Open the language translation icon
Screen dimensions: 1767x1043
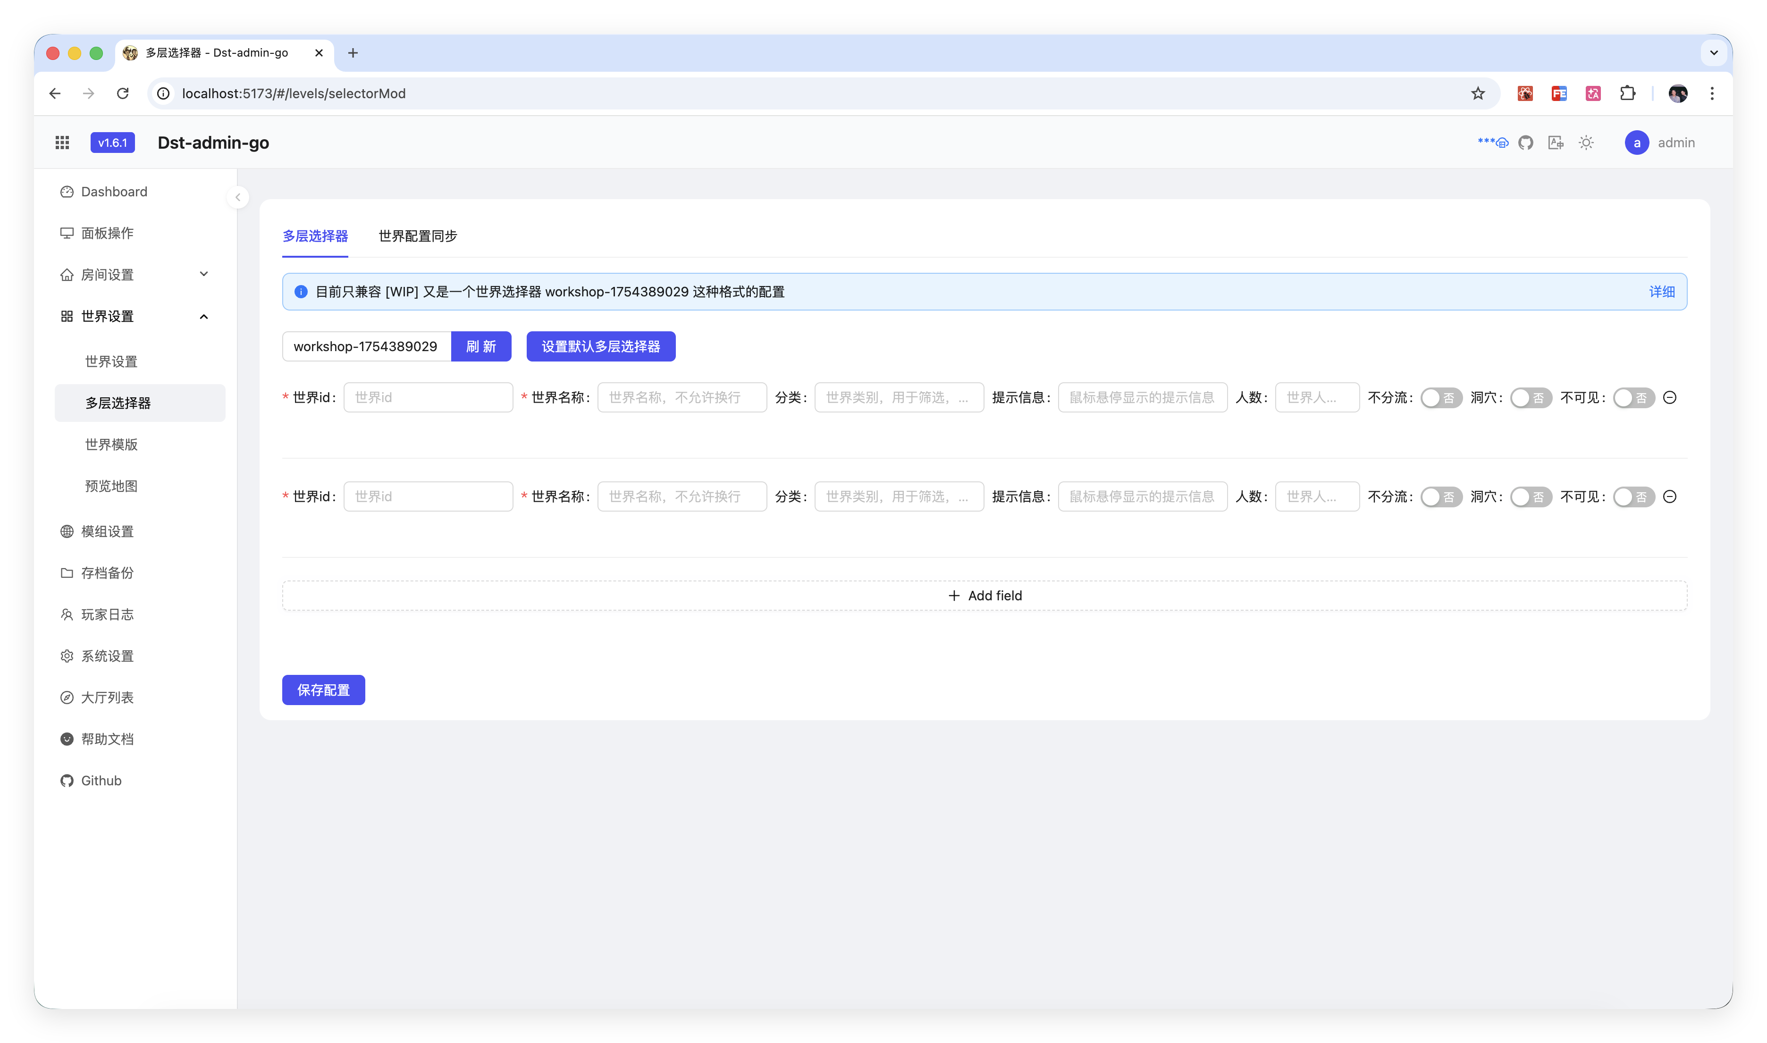click(1556, 143)
